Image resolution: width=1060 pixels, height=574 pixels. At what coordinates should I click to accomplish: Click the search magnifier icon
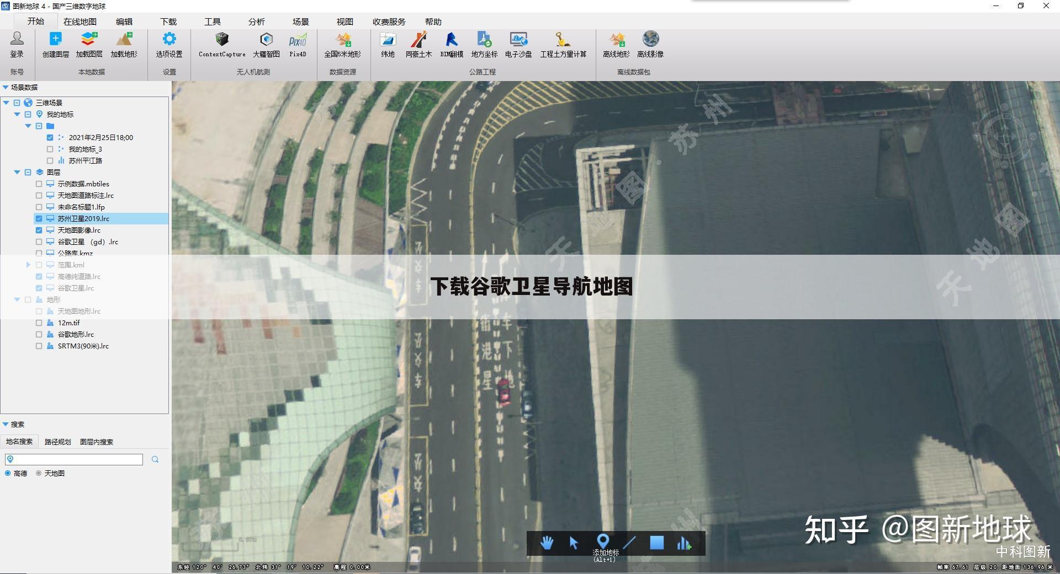click(155, 459)
